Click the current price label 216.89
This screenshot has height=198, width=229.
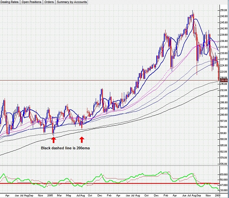[224, 80]
